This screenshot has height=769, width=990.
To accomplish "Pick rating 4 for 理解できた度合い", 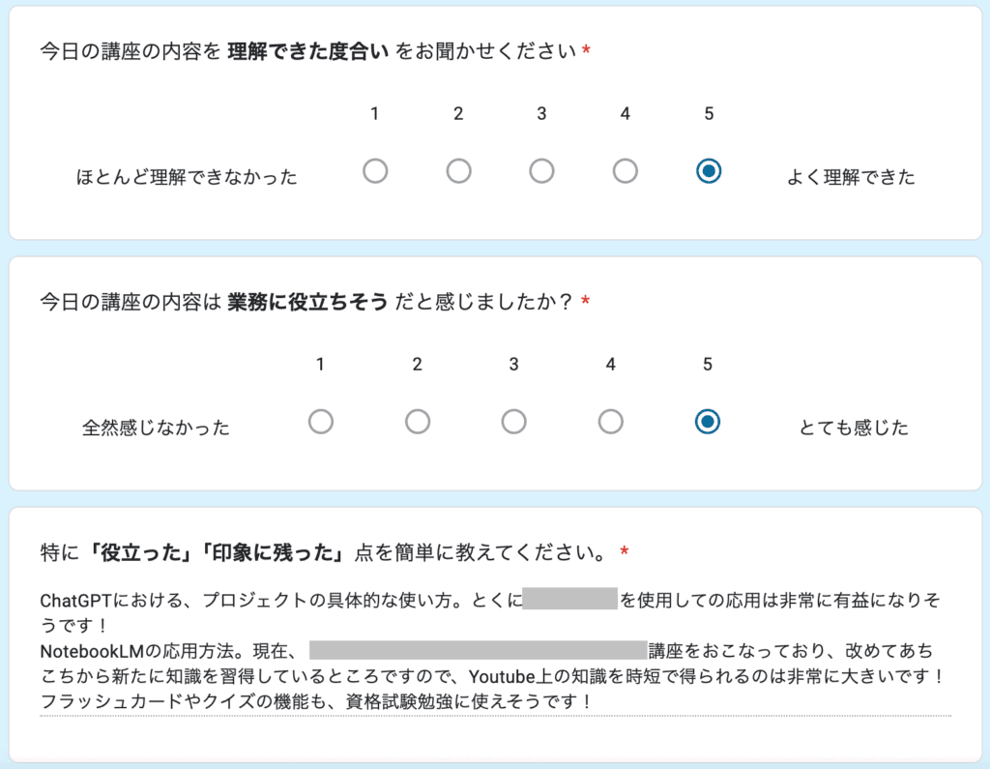I will point(625,170).
